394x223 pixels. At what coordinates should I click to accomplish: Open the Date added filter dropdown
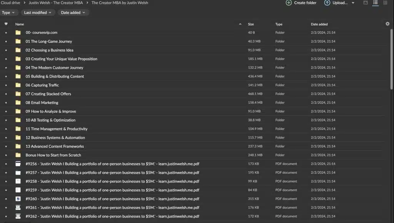(x=73, y=13)
